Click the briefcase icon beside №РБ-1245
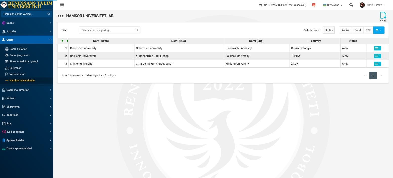393x178 pixels. pyautogui.click(x=260, y=5)
